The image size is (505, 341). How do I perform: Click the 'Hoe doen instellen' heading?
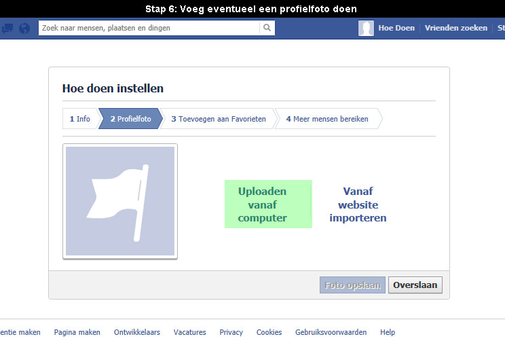coord(113,88)
